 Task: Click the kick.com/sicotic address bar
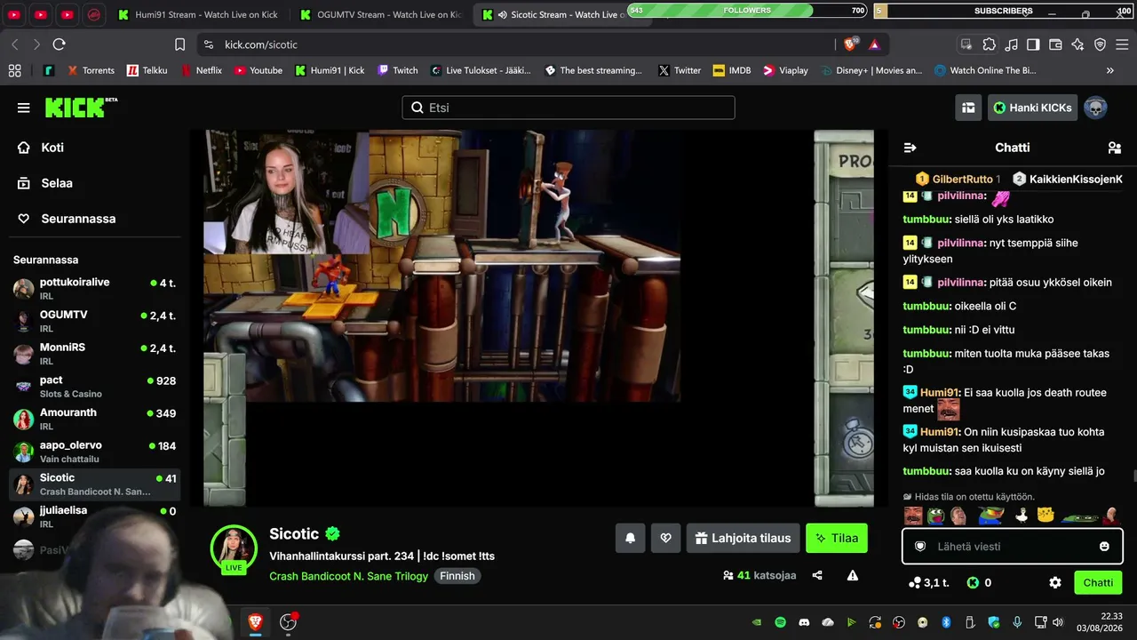(515, 44)
